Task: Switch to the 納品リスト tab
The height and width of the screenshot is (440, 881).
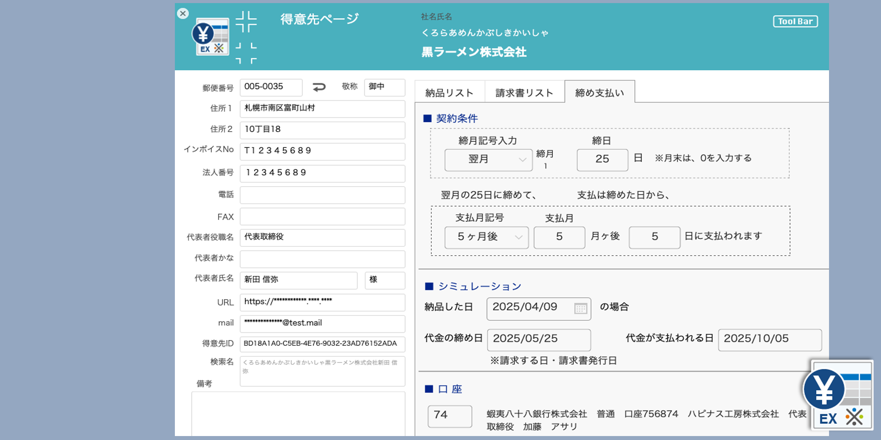Action: (449, 93)
